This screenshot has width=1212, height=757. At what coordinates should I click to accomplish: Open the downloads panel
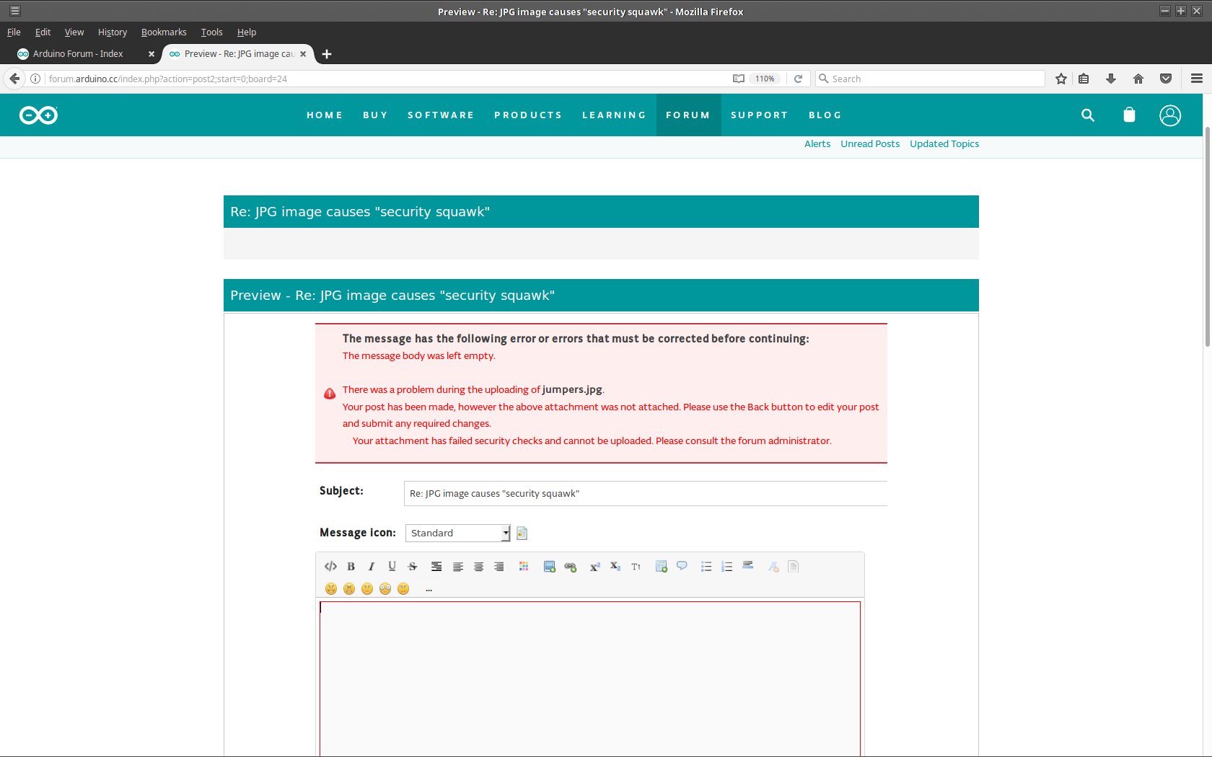pos(1111,79)
